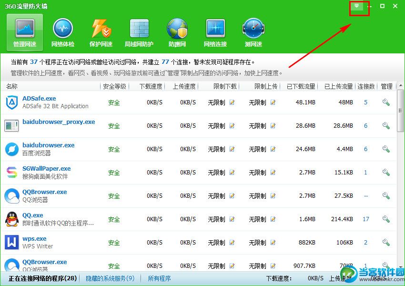The image size is (405, 286).
Task: Open the 管理网速 toolbar section
Action: pos(25,32)
